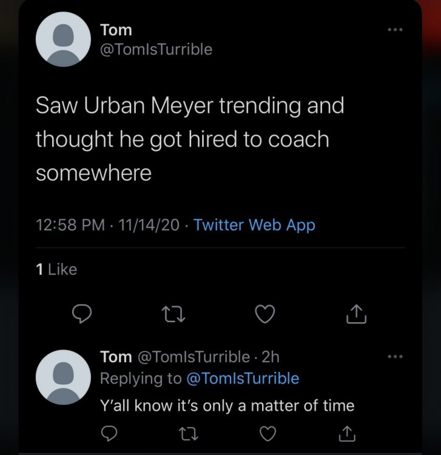Click the Twitter Web App link
Image resolution: width=441 pixels, height=455 pixels.
click(254, 225)
